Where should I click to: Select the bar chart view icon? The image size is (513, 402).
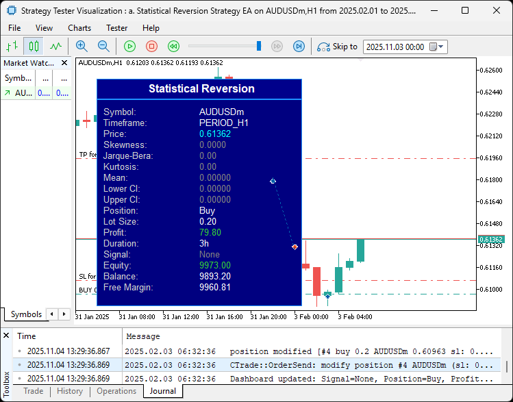point(12,47)
